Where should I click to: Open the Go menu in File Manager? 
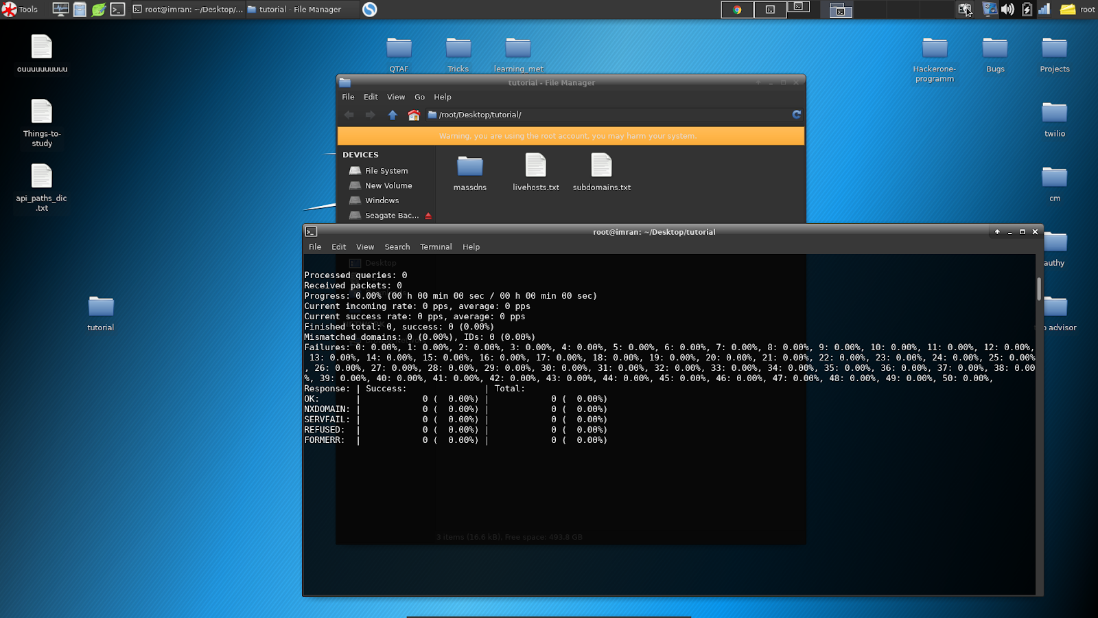[420, 97]
